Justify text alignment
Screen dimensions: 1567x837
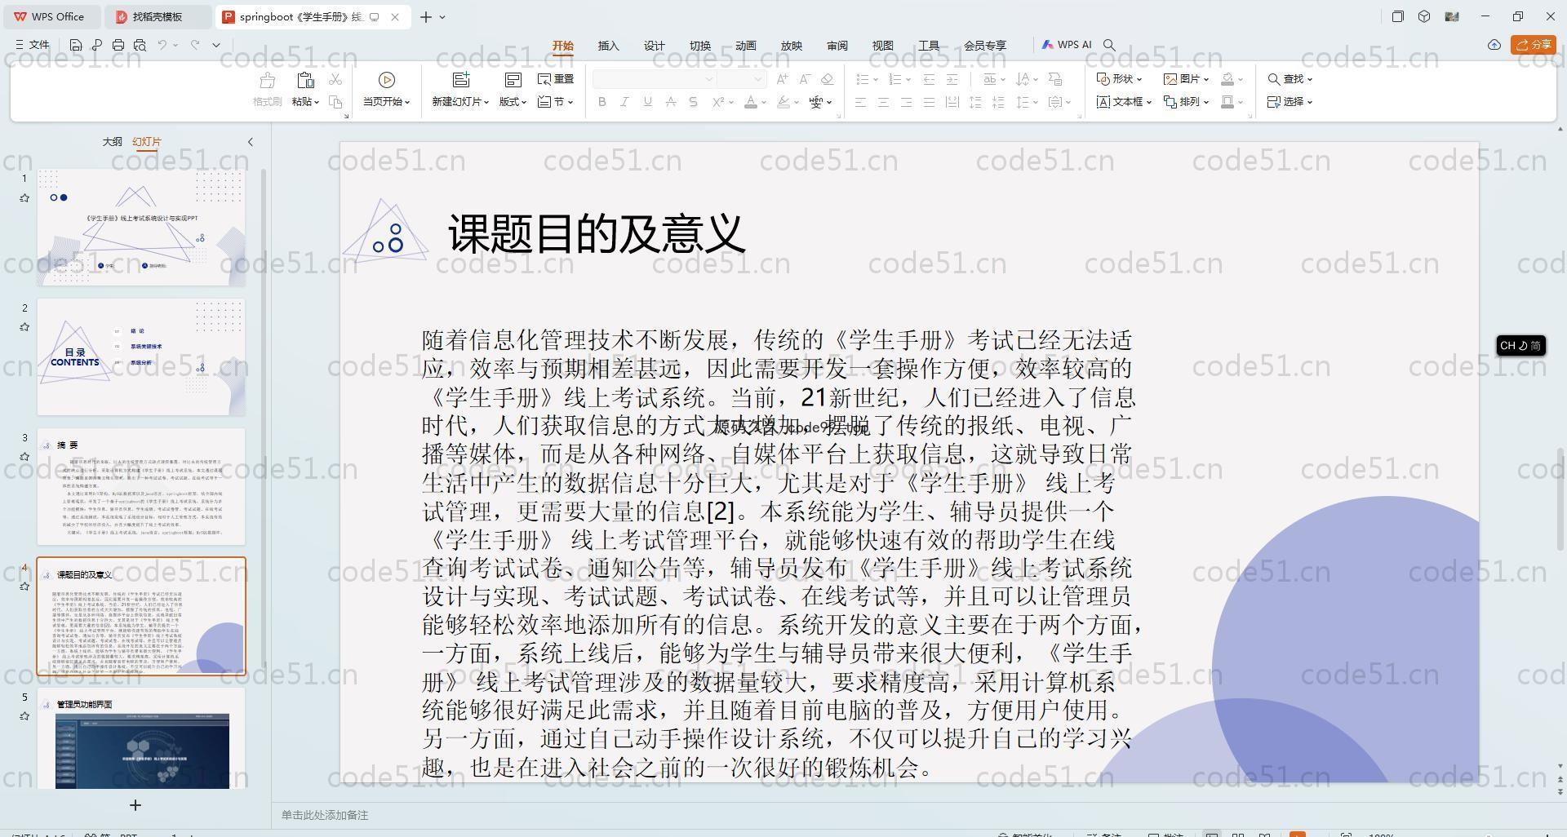(x=929, y=102)
